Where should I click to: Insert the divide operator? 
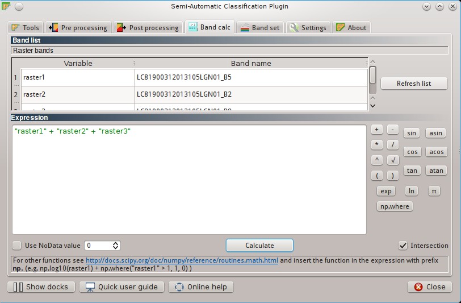(x=393, y=144)
